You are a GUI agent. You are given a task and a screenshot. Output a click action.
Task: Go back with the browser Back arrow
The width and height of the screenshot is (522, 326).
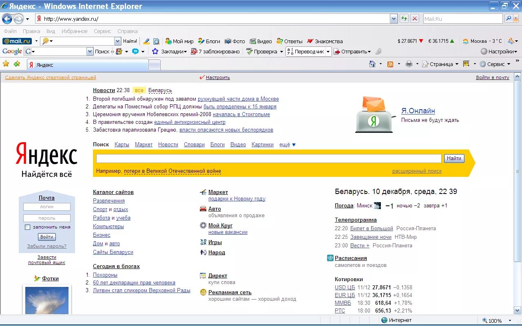click(x=7, y=19)
